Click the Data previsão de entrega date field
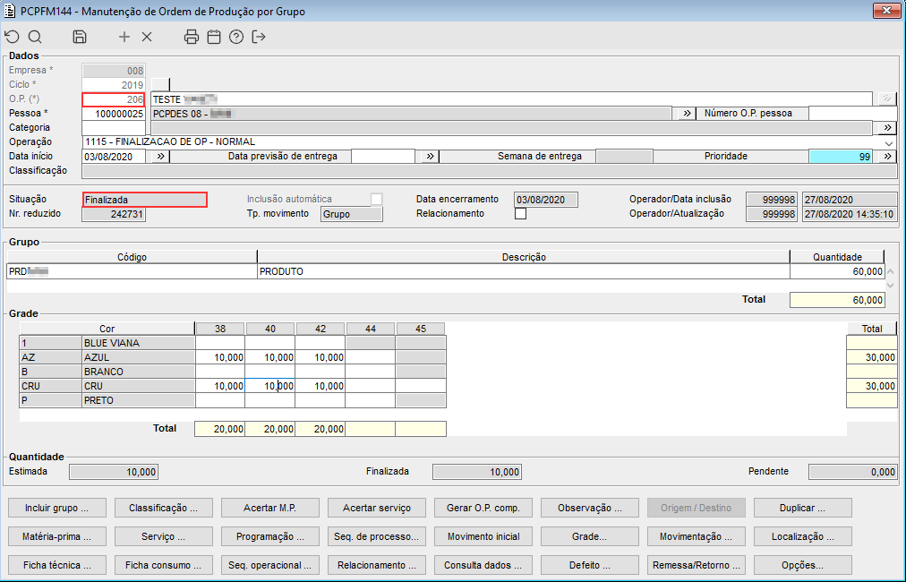 pos(383,157)
